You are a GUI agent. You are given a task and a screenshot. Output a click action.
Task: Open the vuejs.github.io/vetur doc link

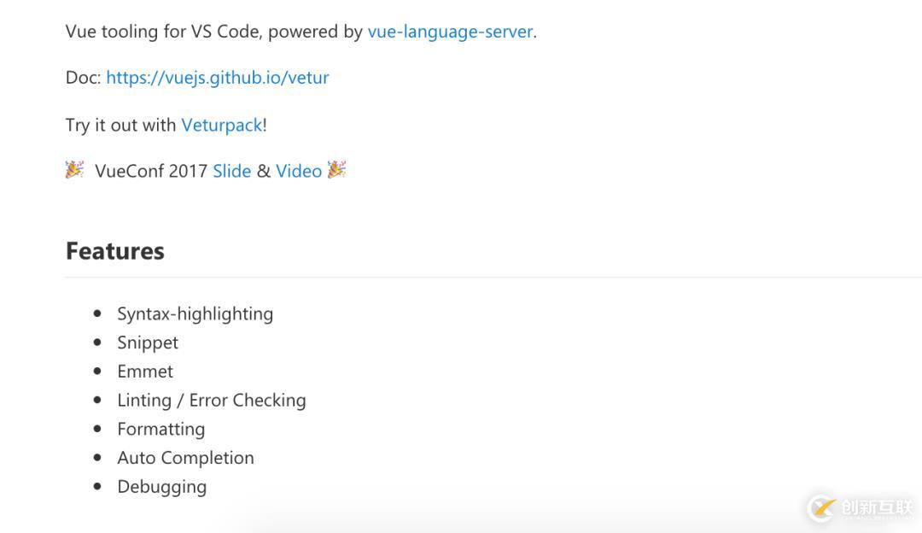point(218,78)
